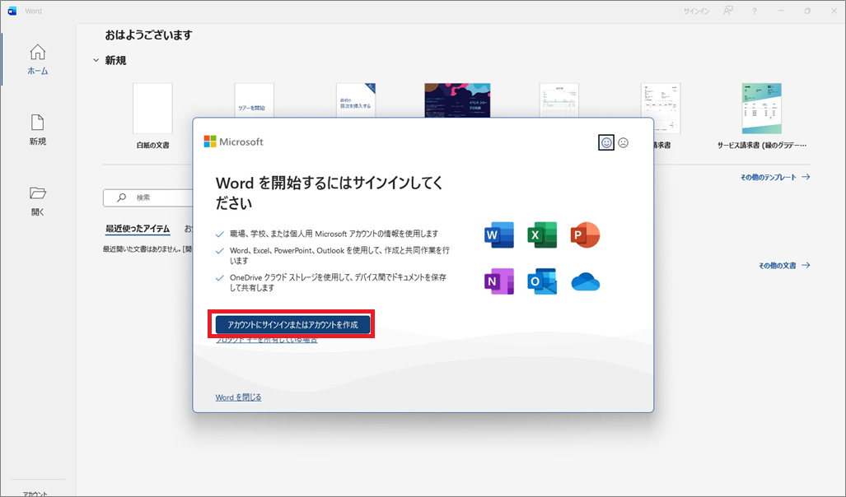Open その他のテンプレート link
Screen dimensions: 846x497
pyautogui.click(x=774, y=177)
